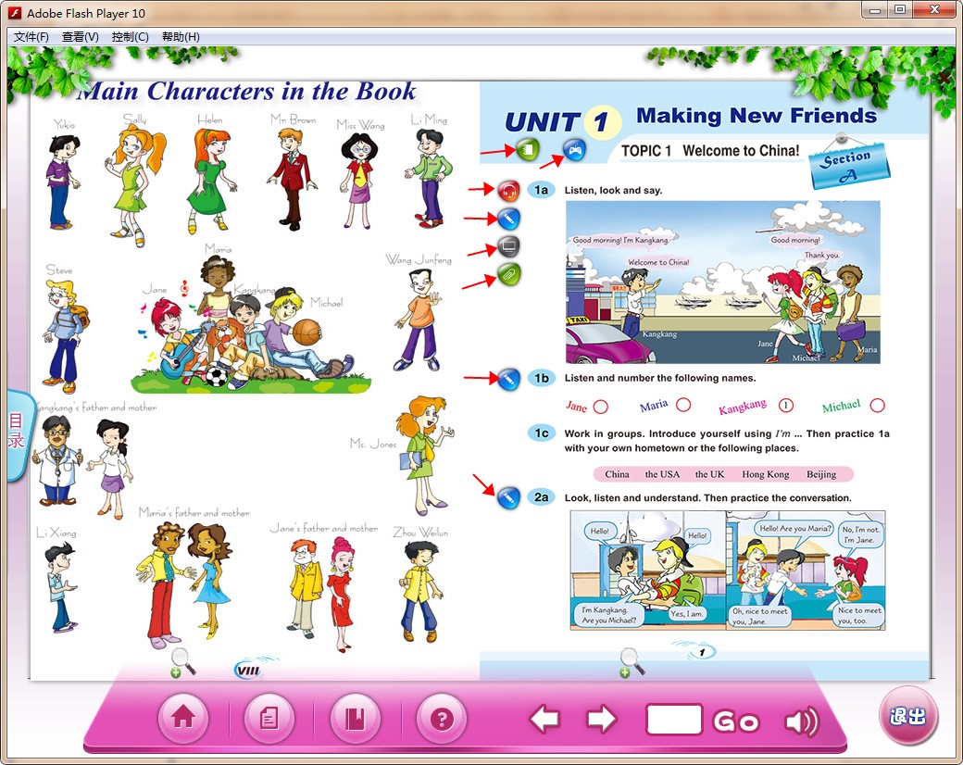Click the 1a airport scene picture
963x765 pixels.
click(723, 282)
